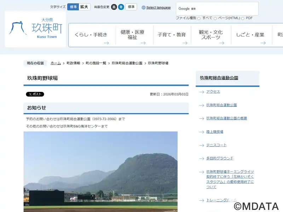Click the Kusu Town logo
This screenshot has width=283, height=212.
pos(35,29)
